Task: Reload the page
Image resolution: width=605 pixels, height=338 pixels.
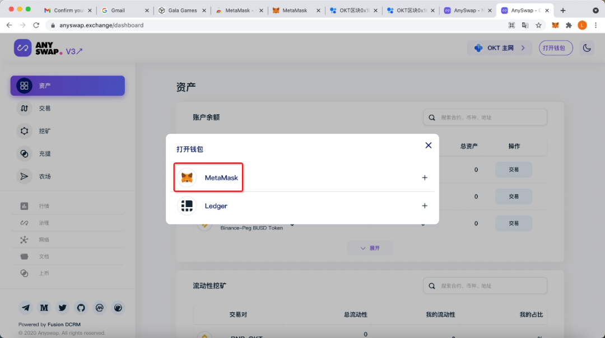Action: tap(36, 25)
